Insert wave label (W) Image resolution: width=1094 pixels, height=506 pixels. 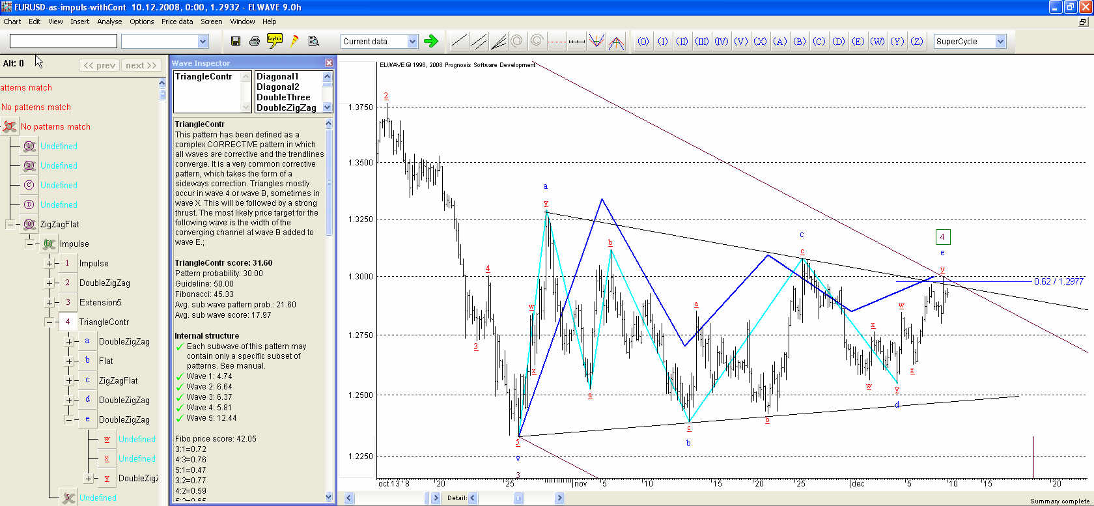point(878,41)
